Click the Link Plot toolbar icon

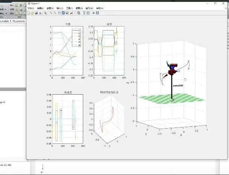79,13
